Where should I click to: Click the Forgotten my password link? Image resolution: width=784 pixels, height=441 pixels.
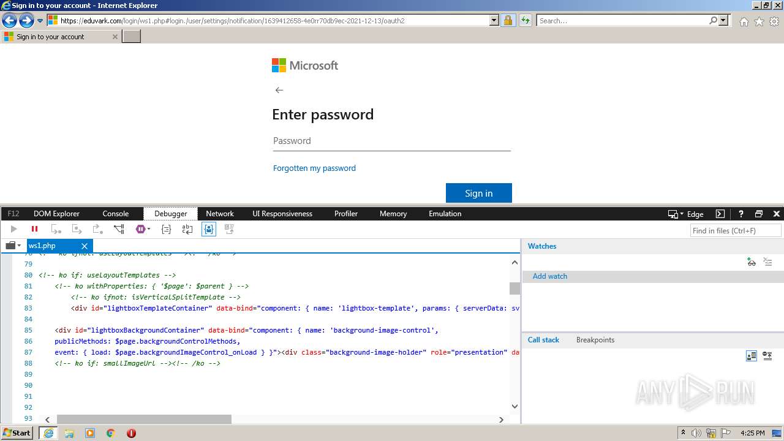[314, 168]
